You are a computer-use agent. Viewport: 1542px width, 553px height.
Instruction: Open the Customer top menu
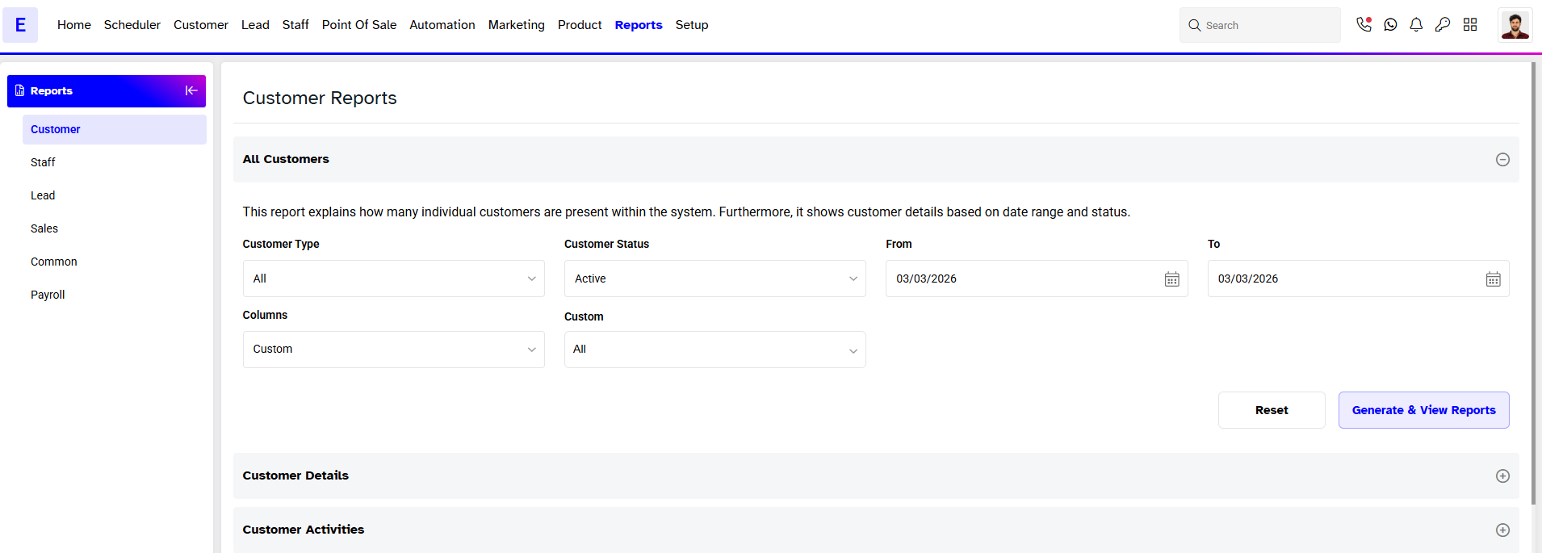point(201,25)
